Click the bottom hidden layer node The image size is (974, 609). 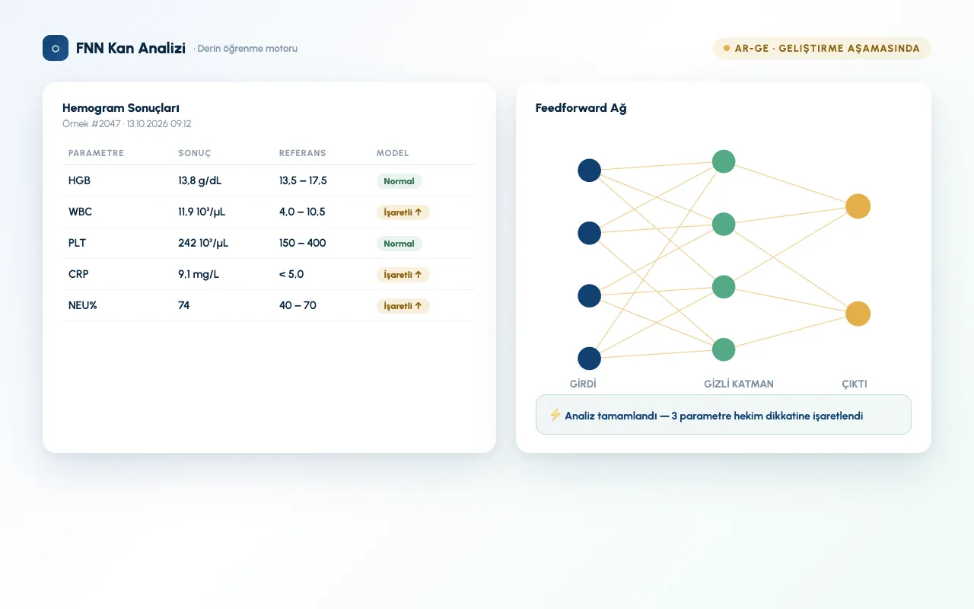coord(724,349)
